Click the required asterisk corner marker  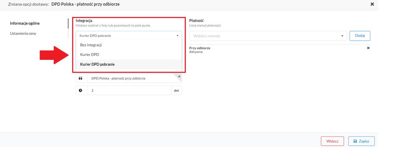pyautogui.click(x=179, y=76)
